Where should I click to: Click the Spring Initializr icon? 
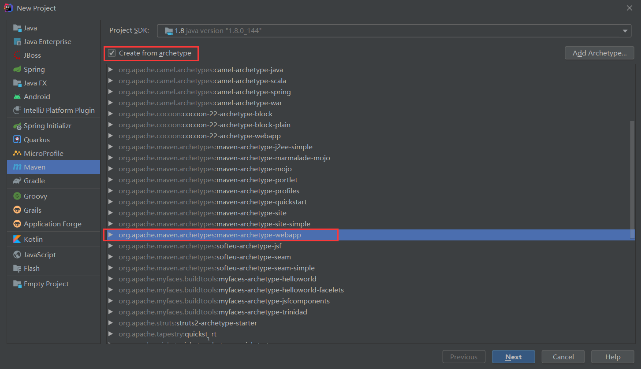point(17,126)
